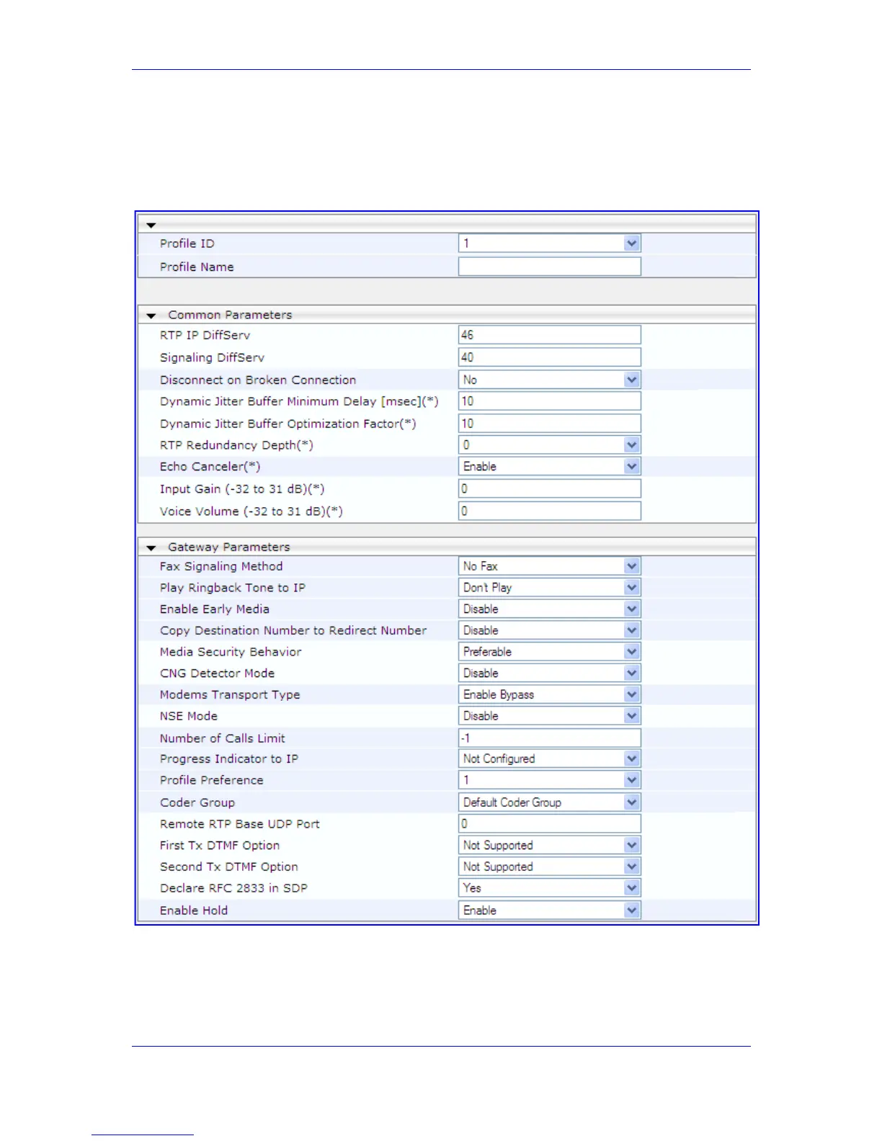Viewport: 882px width, 1141px height.
Task: Open Disconnect on Broken Connection dropdown
Action: 549,380
